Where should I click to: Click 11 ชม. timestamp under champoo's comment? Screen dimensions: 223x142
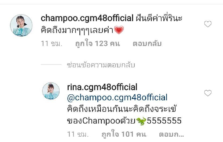coord(52,44)
